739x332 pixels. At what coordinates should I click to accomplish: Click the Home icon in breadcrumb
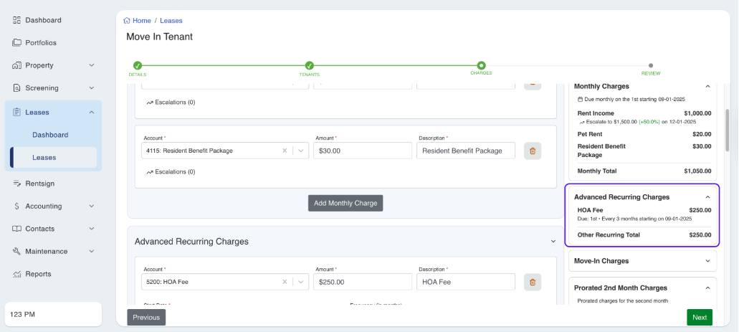pyautogui.click(x=127, y=21)
